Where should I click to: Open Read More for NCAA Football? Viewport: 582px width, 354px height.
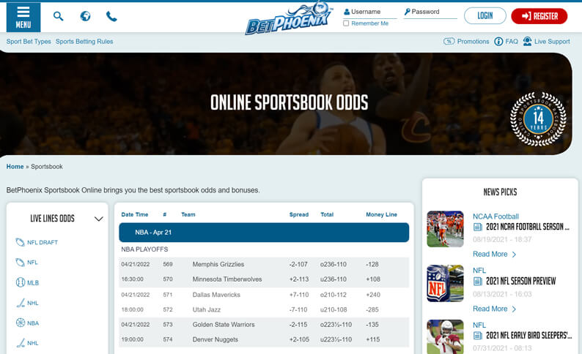494,255
